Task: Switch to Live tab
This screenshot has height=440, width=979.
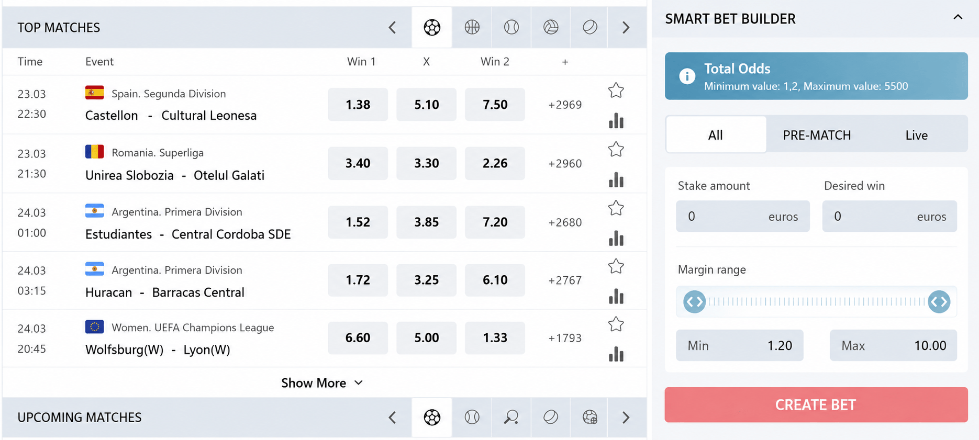Action: (x=916, y=135)
